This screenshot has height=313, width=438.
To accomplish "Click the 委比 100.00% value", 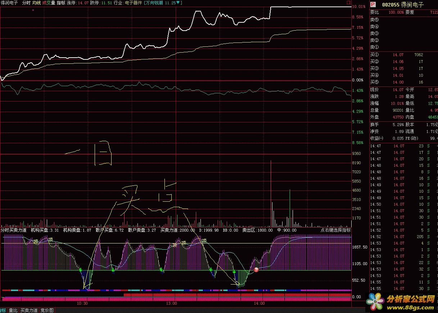I will click(x=396, y=12).
